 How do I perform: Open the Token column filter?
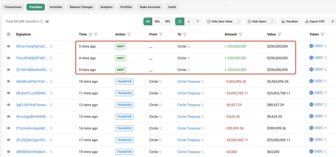tap(322, 34)
